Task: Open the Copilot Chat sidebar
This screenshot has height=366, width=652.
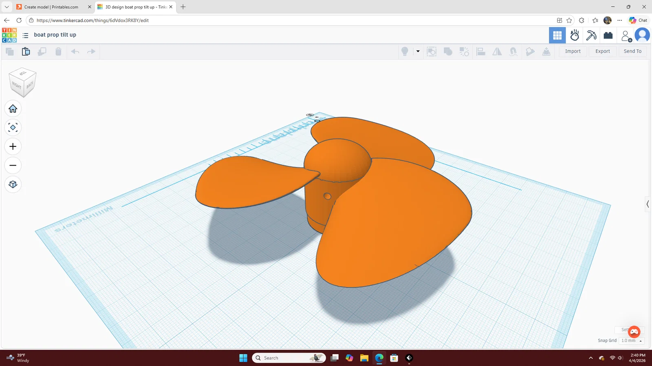Action: [x=638, y=20]
